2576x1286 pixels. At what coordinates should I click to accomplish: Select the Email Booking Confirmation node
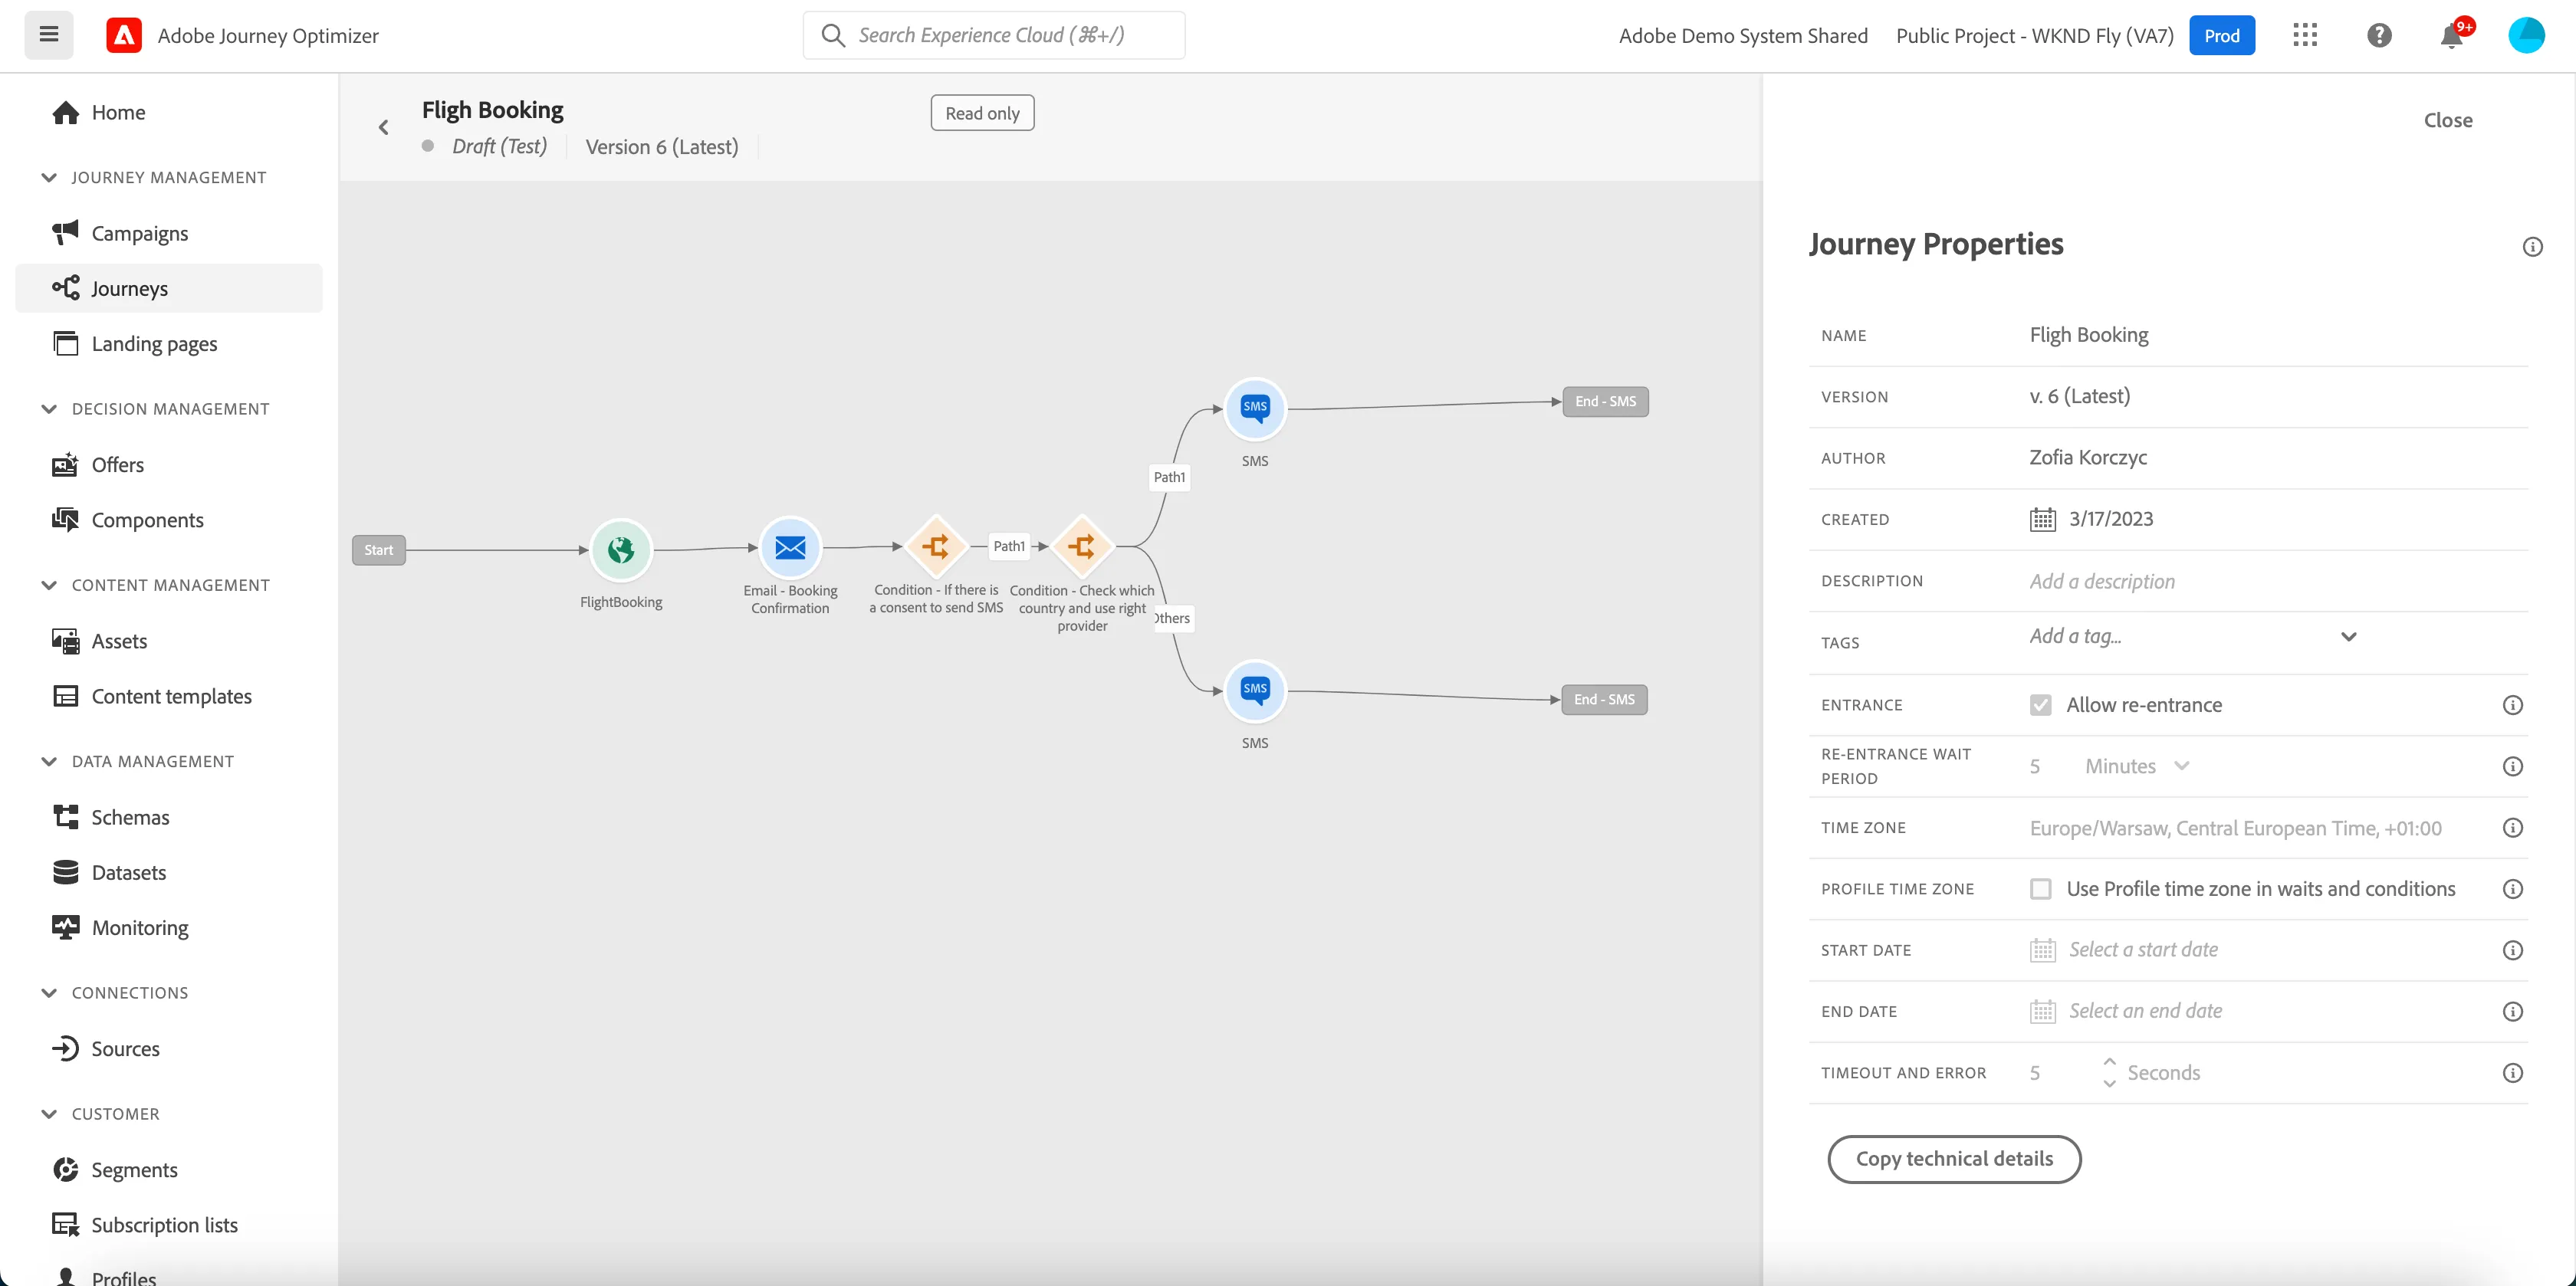coord(790,548)
